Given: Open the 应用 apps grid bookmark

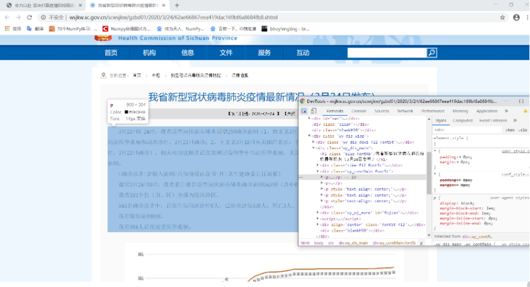Looking at the screenshot, I should [x=12, y=29].
